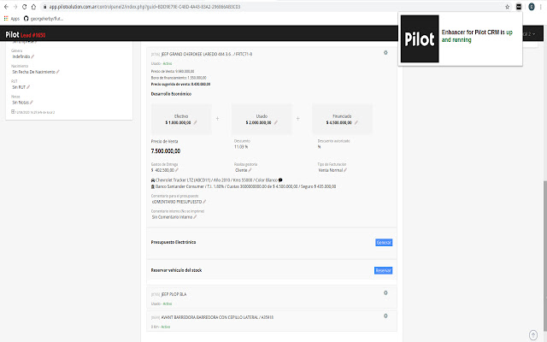The height and width of the screenshot is (342, 547).
Task: Edit Venta Normal billing type pencil
Action: (345, 170)
